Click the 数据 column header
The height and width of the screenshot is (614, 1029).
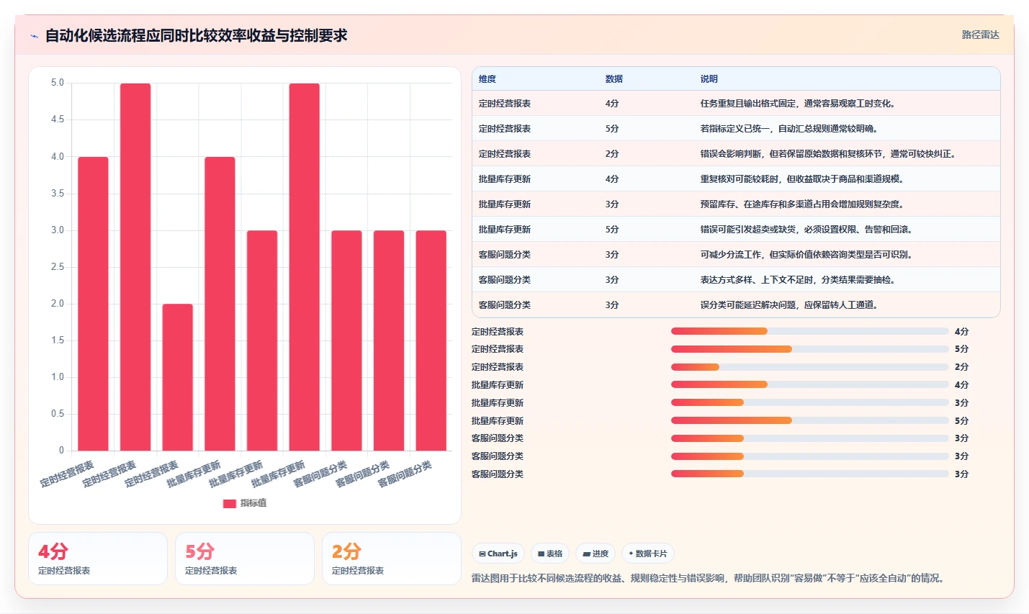614,79
